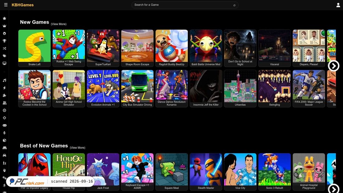Open the Swingling game
This screenshot has width=343, height=193.
274,89
